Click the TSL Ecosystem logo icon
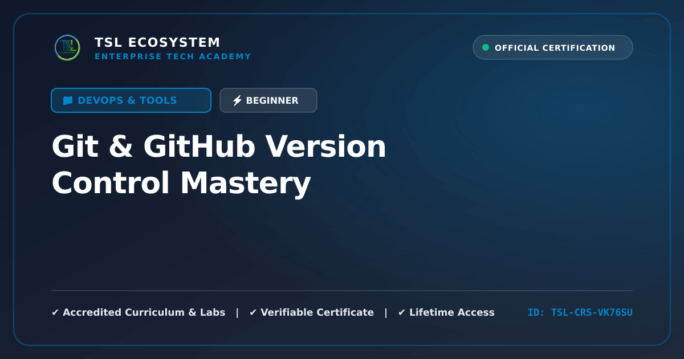Viewport: 684px width, 359px height. pyautogui.click(x=67, y=48)
